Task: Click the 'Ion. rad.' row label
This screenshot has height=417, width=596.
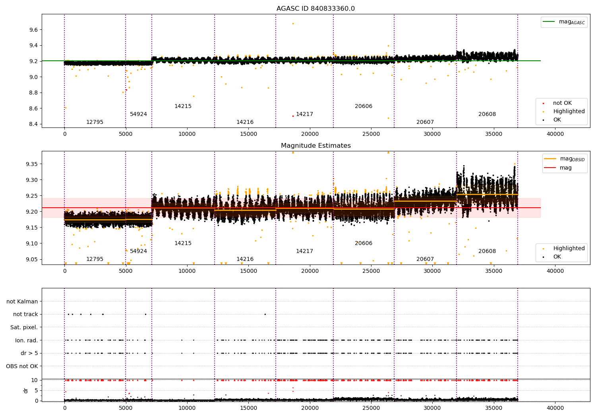Action: click(27, 341)
